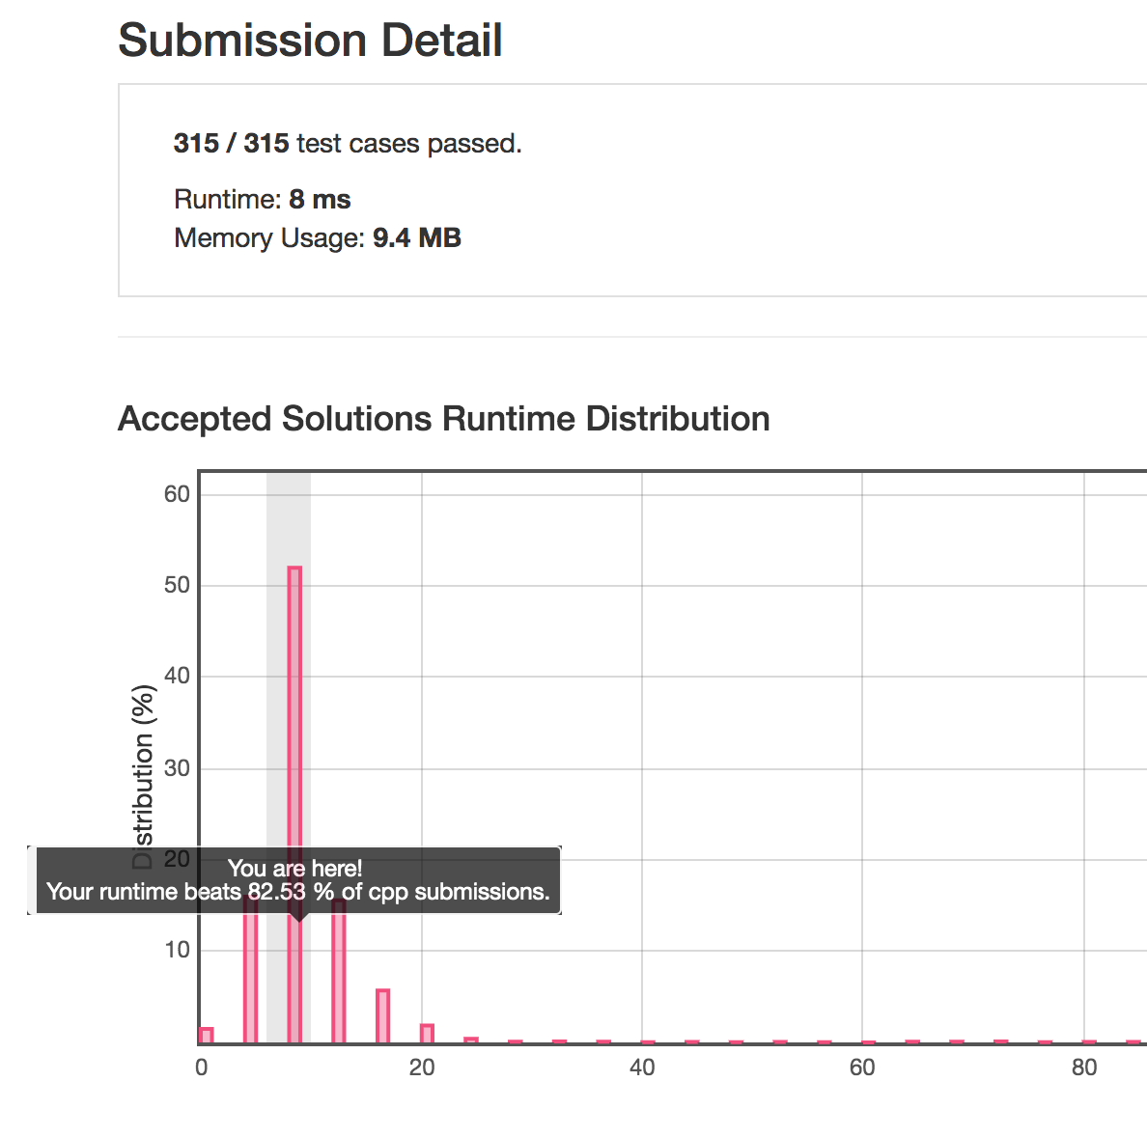
Task: Click the y-axis label 50
Action: [177, 586]
